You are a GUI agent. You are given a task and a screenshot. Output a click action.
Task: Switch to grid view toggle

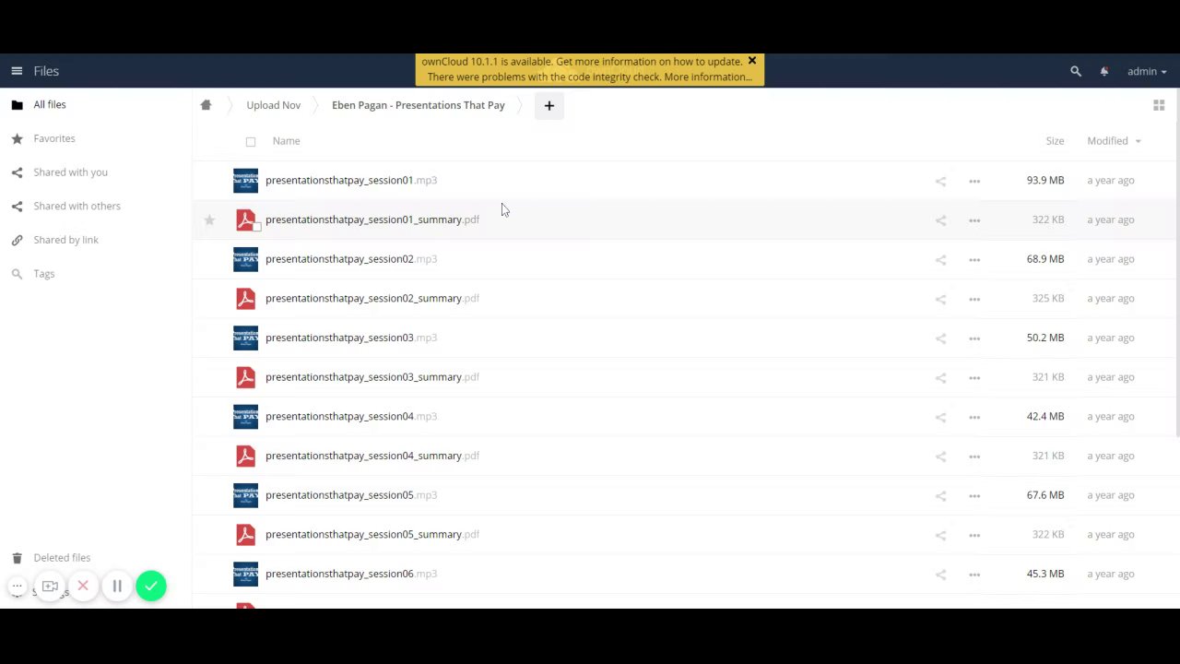[1159, 105]
